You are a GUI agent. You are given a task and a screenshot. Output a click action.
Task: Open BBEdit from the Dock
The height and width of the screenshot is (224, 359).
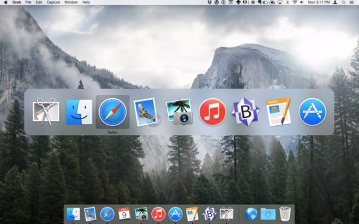pos(209,214)
